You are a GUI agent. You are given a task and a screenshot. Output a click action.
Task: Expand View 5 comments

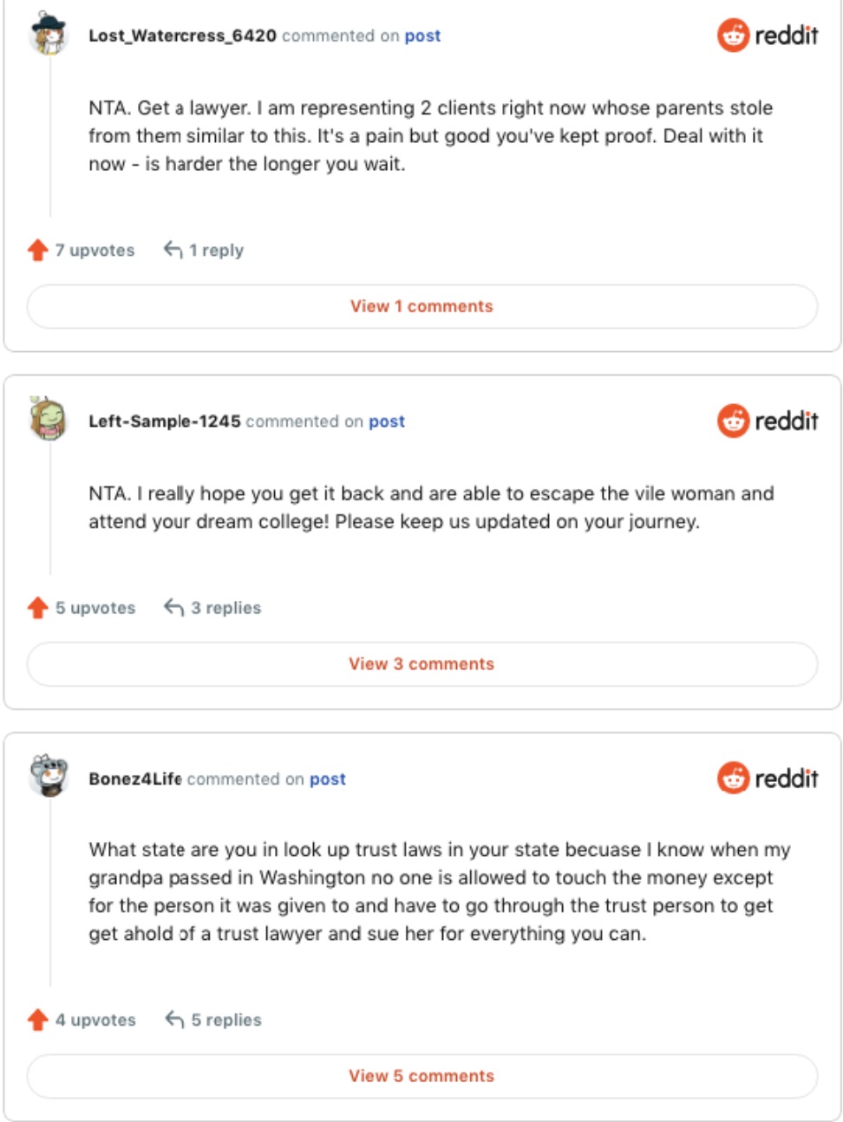421,1076
